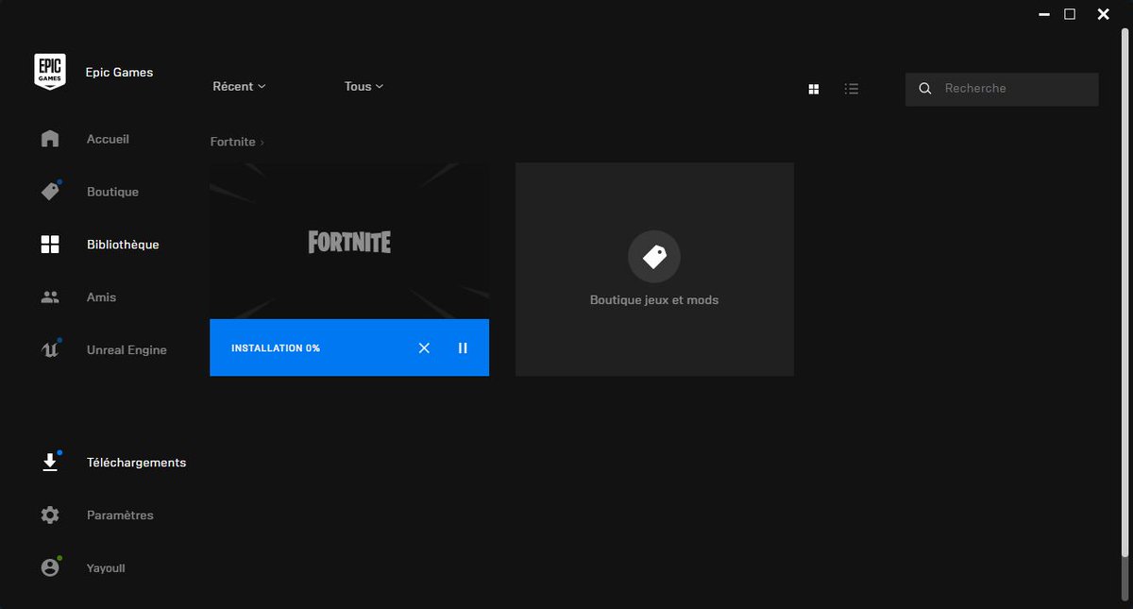The image size is (1133, 609).
Task: Go to Accueil in the sidebar
Action: coord(109,139)
